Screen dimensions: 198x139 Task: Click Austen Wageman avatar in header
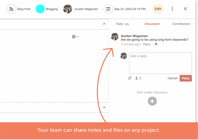(68, 9)
